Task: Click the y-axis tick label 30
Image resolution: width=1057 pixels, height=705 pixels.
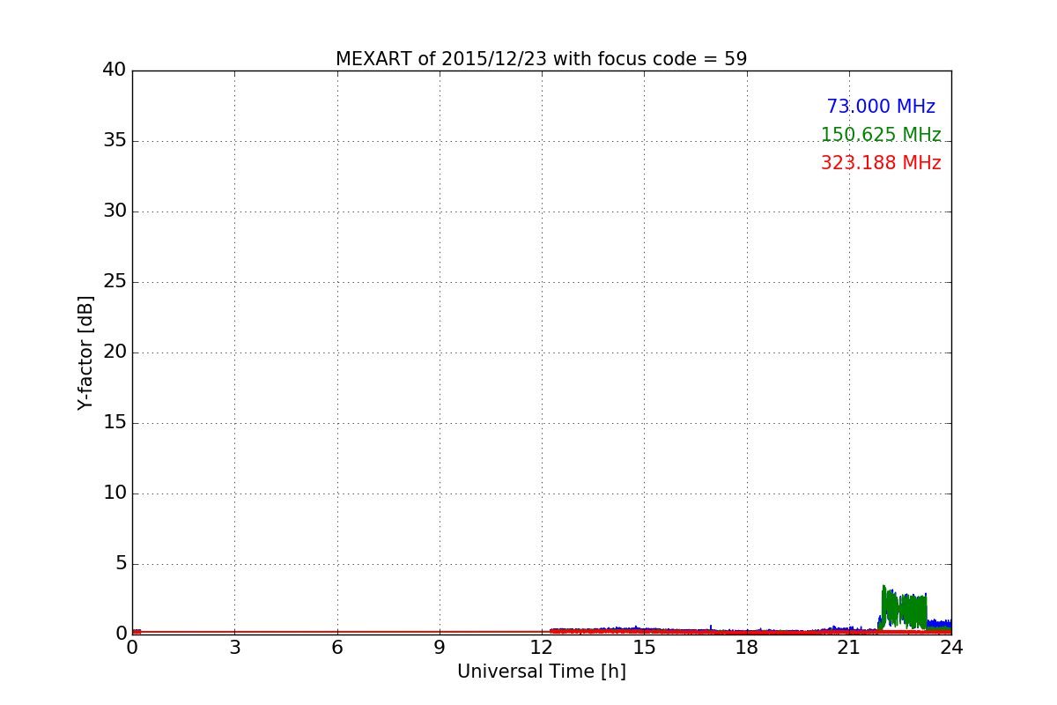Action: coord(115,211)
